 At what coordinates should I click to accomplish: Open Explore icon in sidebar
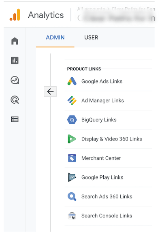[15, 80]
